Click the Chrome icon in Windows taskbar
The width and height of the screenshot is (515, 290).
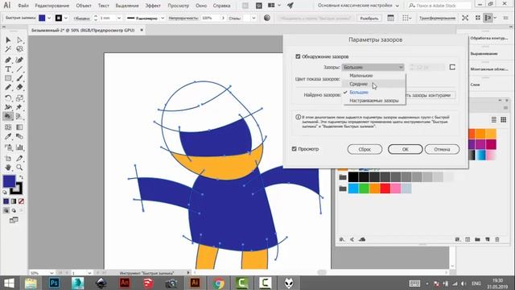[x=218, y=283]
